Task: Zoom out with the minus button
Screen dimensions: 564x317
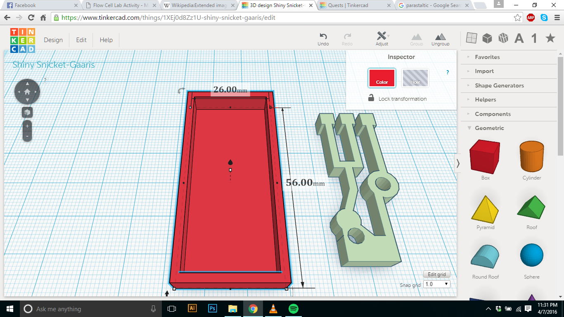Action: [x=27, y=136]
